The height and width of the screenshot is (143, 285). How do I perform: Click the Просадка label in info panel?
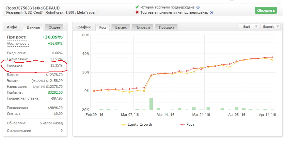click(x=15, y=65)
